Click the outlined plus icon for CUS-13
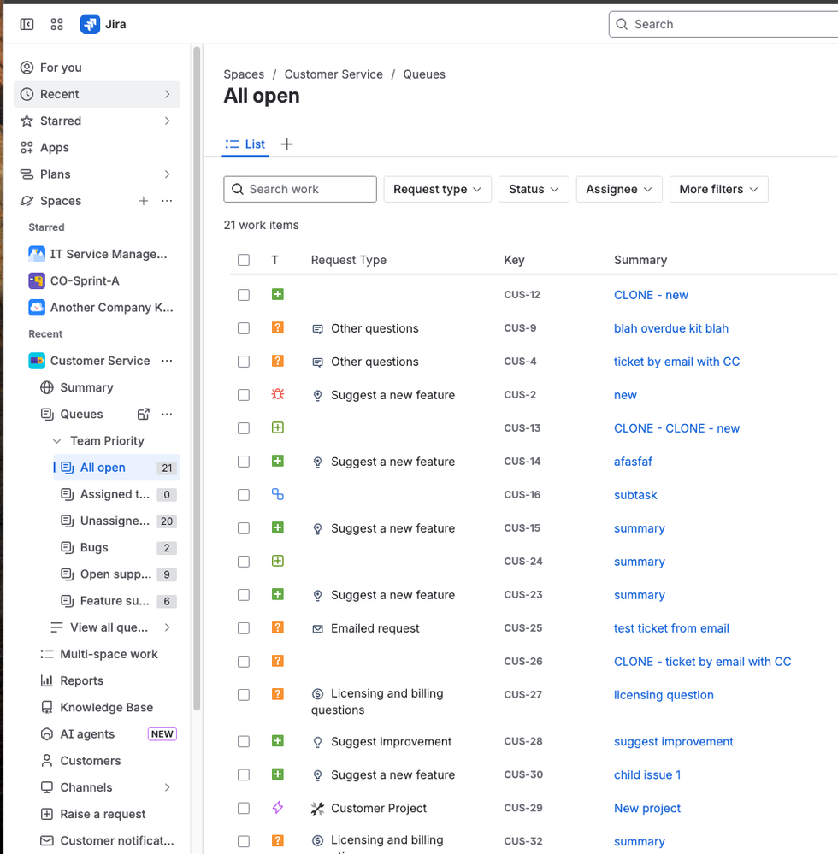838x854 pixels. 278,427
